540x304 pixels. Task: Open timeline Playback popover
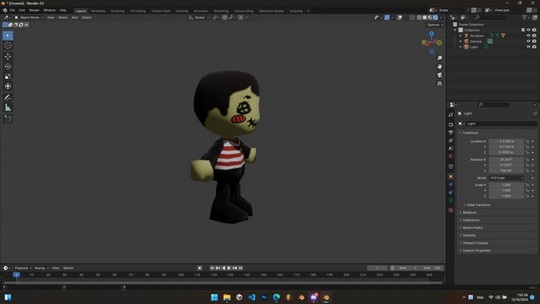(x=22, y=267)
